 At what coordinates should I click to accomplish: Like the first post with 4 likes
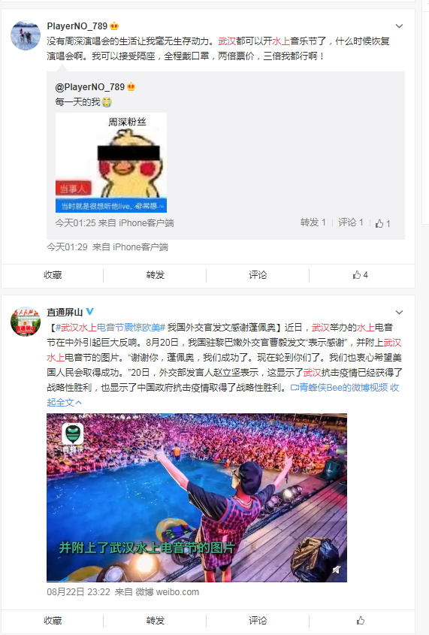click(x=360, y=275)
